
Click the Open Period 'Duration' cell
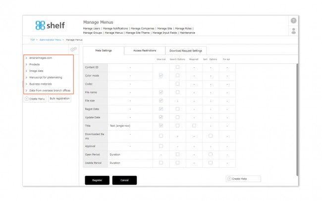tap(130, 154)
